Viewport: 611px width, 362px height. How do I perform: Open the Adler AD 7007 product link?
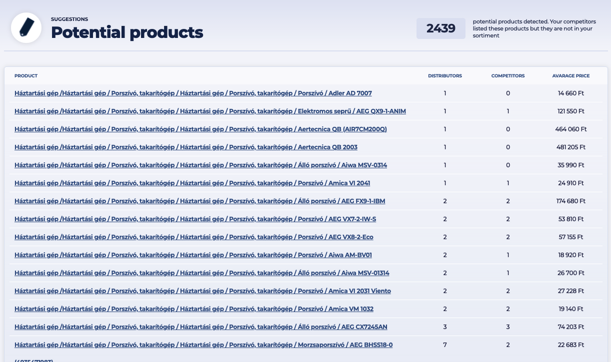(x=193, y=93)
